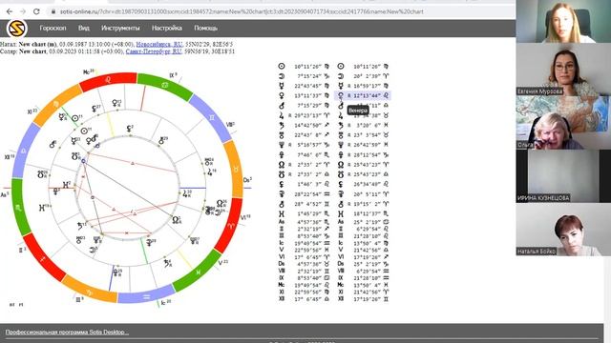Click the Sotis logo icon

click(17, 28)
